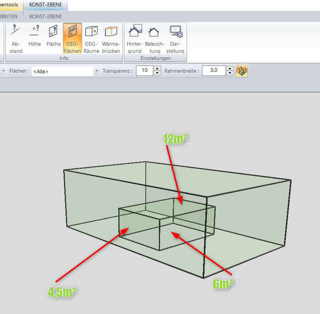Open Hintergrund background settings
320x314 pixels.
click(x=135, y=38)
